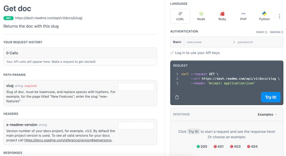Viewport: 286px width, 156px height.
Task: Select the Python language option
Action: coord(264,16)
